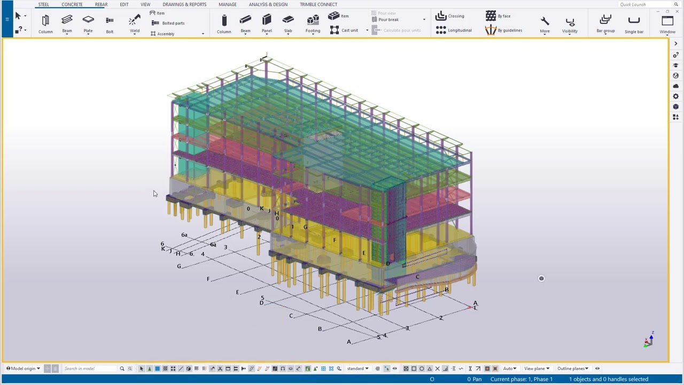Screen dimensions: 684x385
Task: Open the File hamburger menu
Action: tap(7, 19)
